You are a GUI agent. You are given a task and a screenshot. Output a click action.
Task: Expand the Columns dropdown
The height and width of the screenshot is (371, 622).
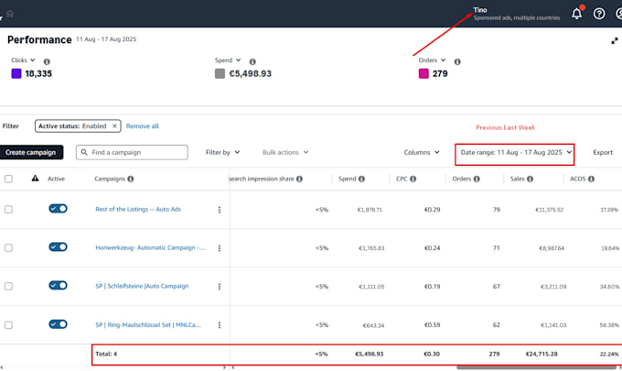point(422,153)
